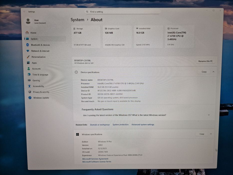Click the Graphics Card icon

[106, 28]
